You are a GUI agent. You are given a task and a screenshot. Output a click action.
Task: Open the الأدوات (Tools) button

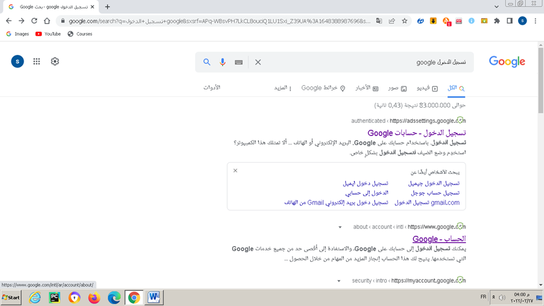click(212, 88)
